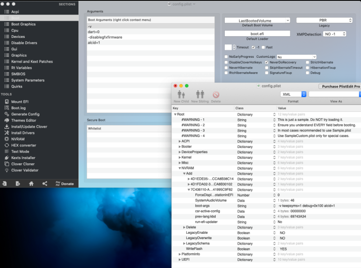Open the Mount EFI tool
This screenshot has width=361, height=268.
[x=20, y=102]
